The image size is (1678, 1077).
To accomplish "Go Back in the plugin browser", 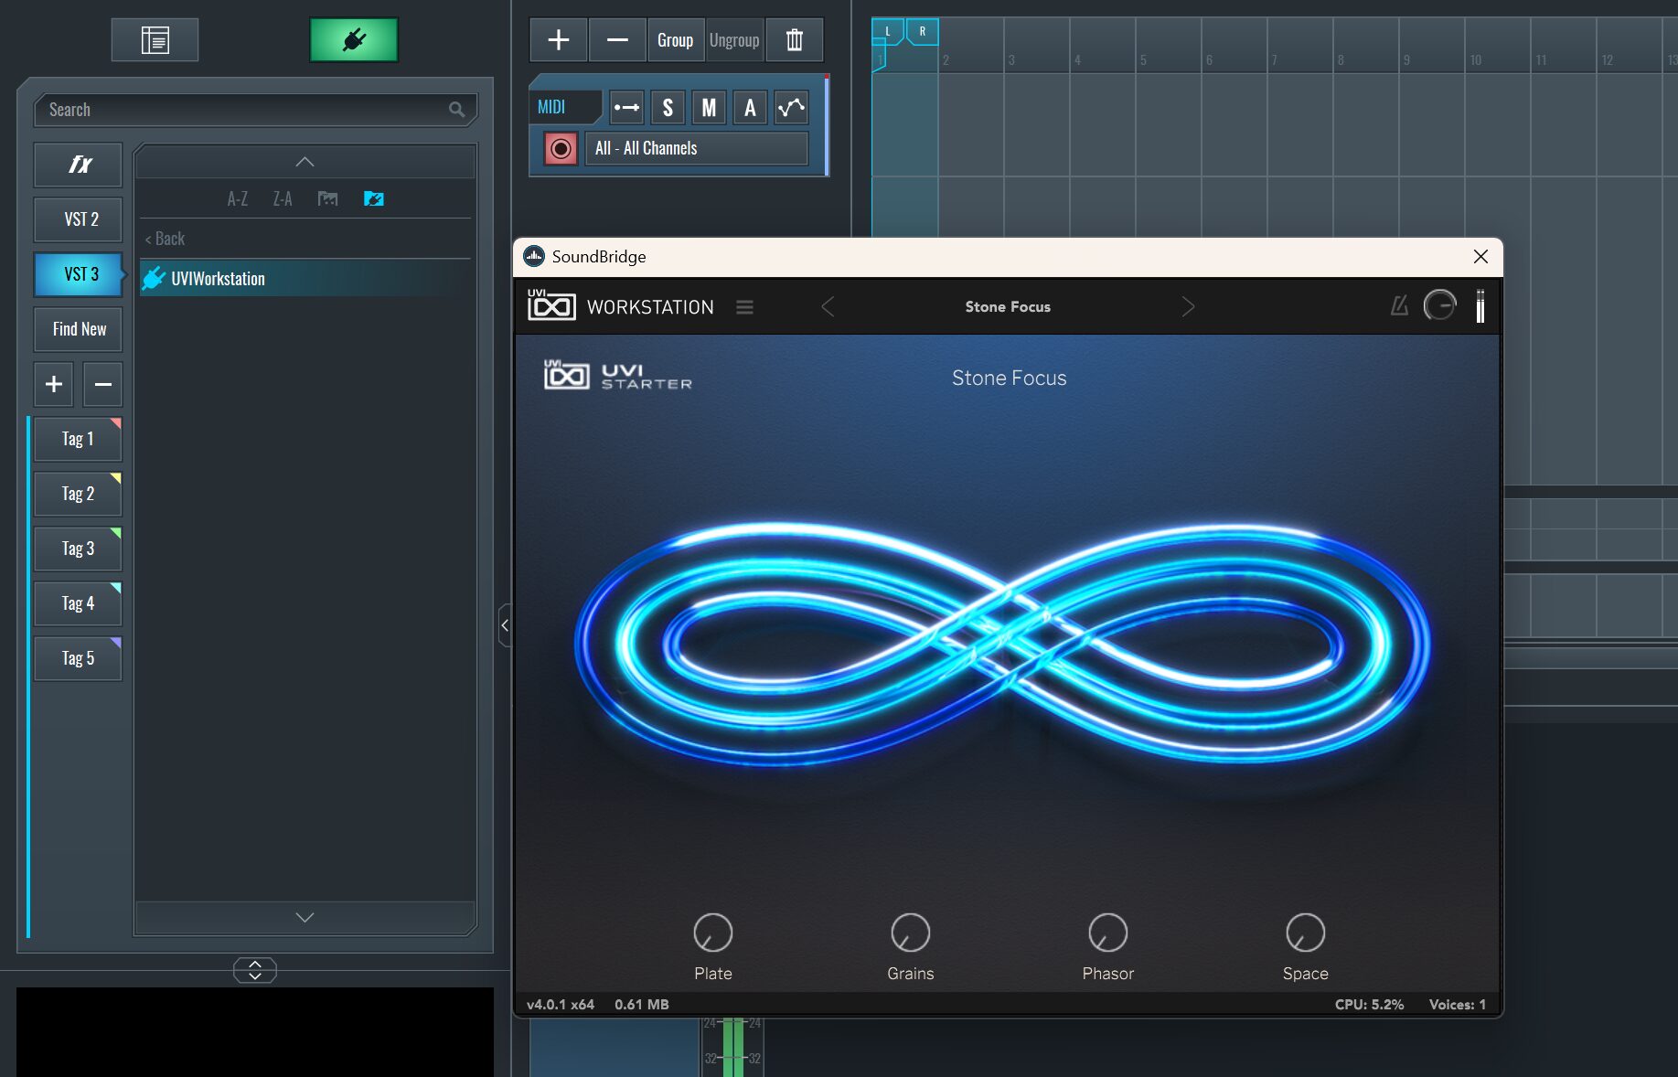I will (x=166, y=239).
